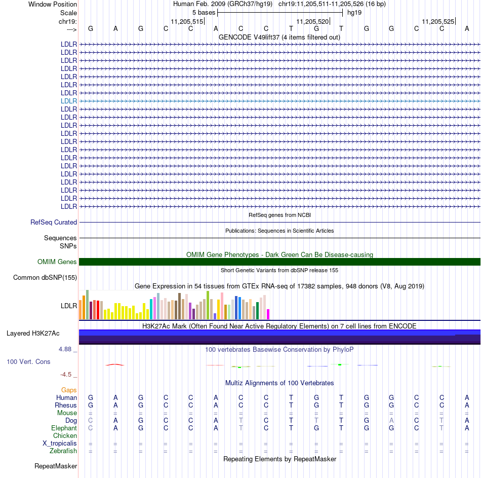The height and width of the screenshot is (478, 481).
Task: Click the SNPs track label
Action: point(68,246)
